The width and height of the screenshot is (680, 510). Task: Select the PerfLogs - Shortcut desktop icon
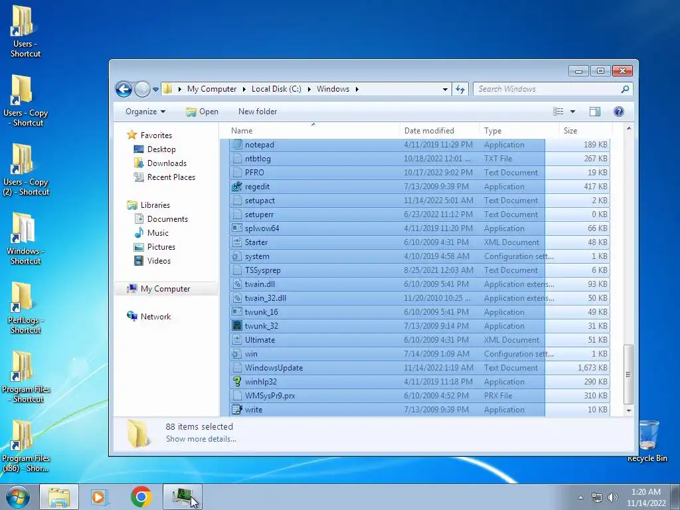point(25,307)
